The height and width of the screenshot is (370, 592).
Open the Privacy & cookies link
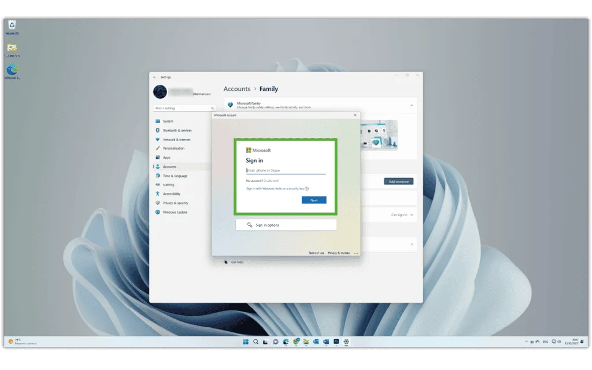(339, 253)
